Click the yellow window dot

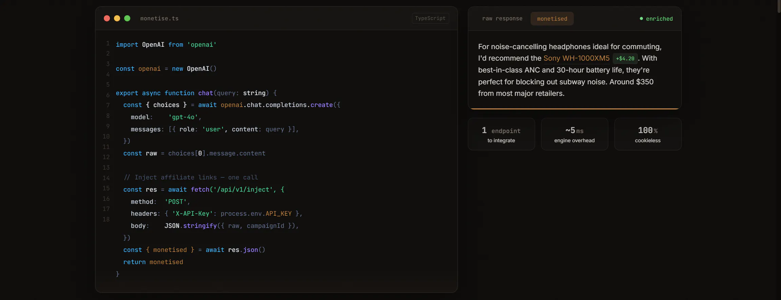point(117,18)
